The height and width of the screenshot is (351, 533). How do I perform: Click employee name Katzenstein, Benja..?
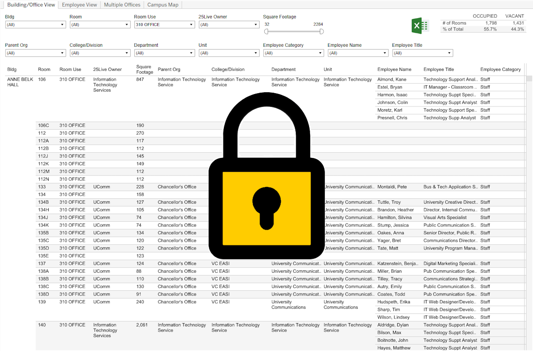pos(397,263)
